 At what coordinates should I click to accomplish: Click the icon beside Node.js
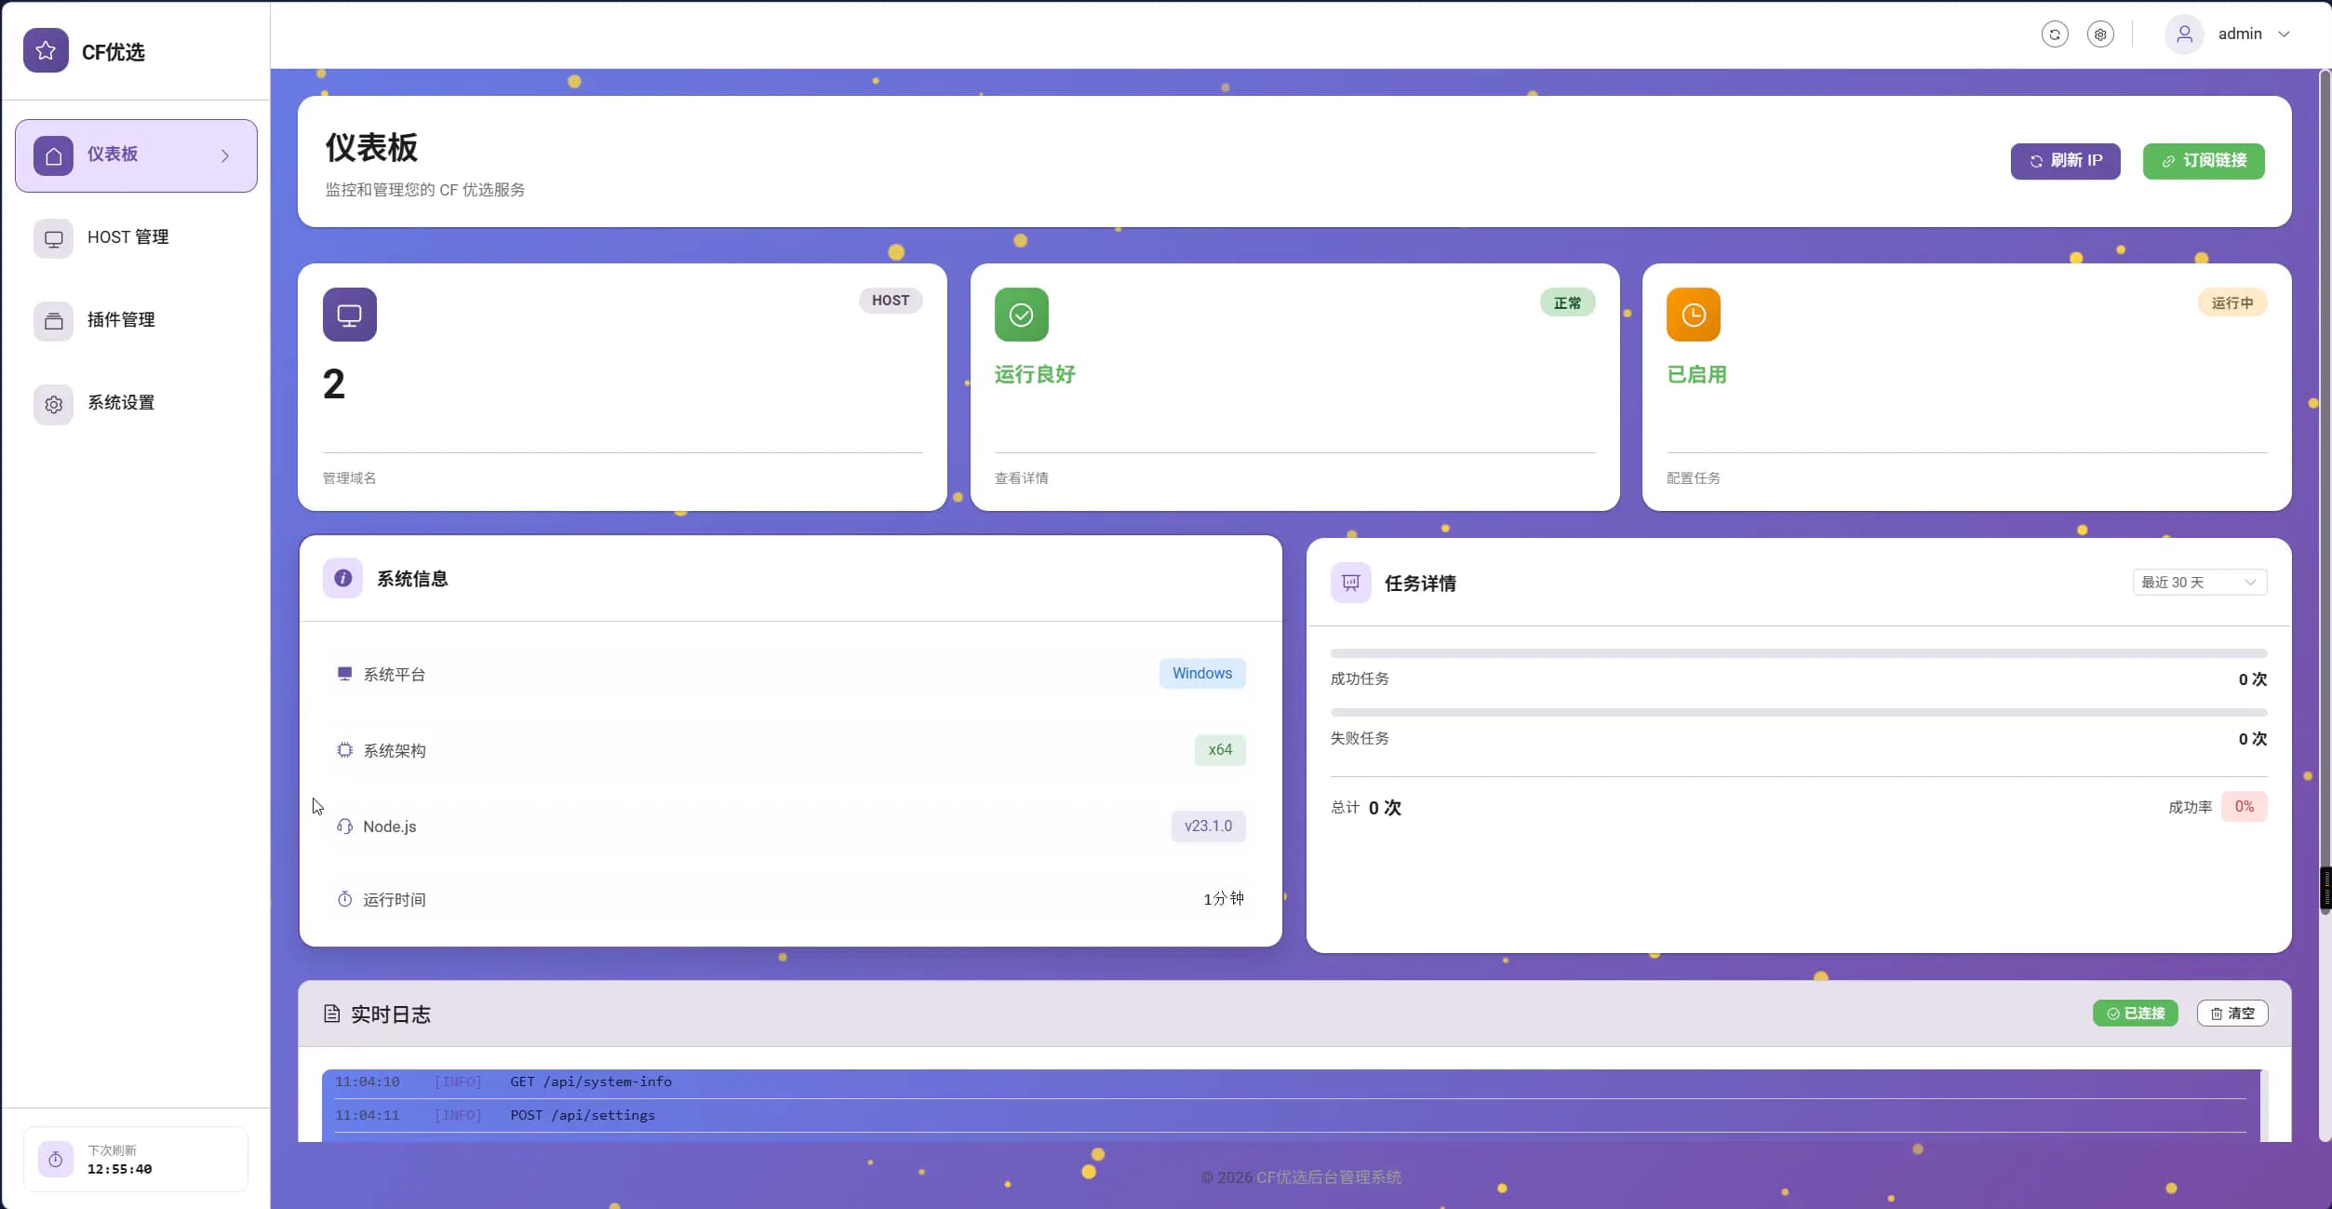pos(344,826)
